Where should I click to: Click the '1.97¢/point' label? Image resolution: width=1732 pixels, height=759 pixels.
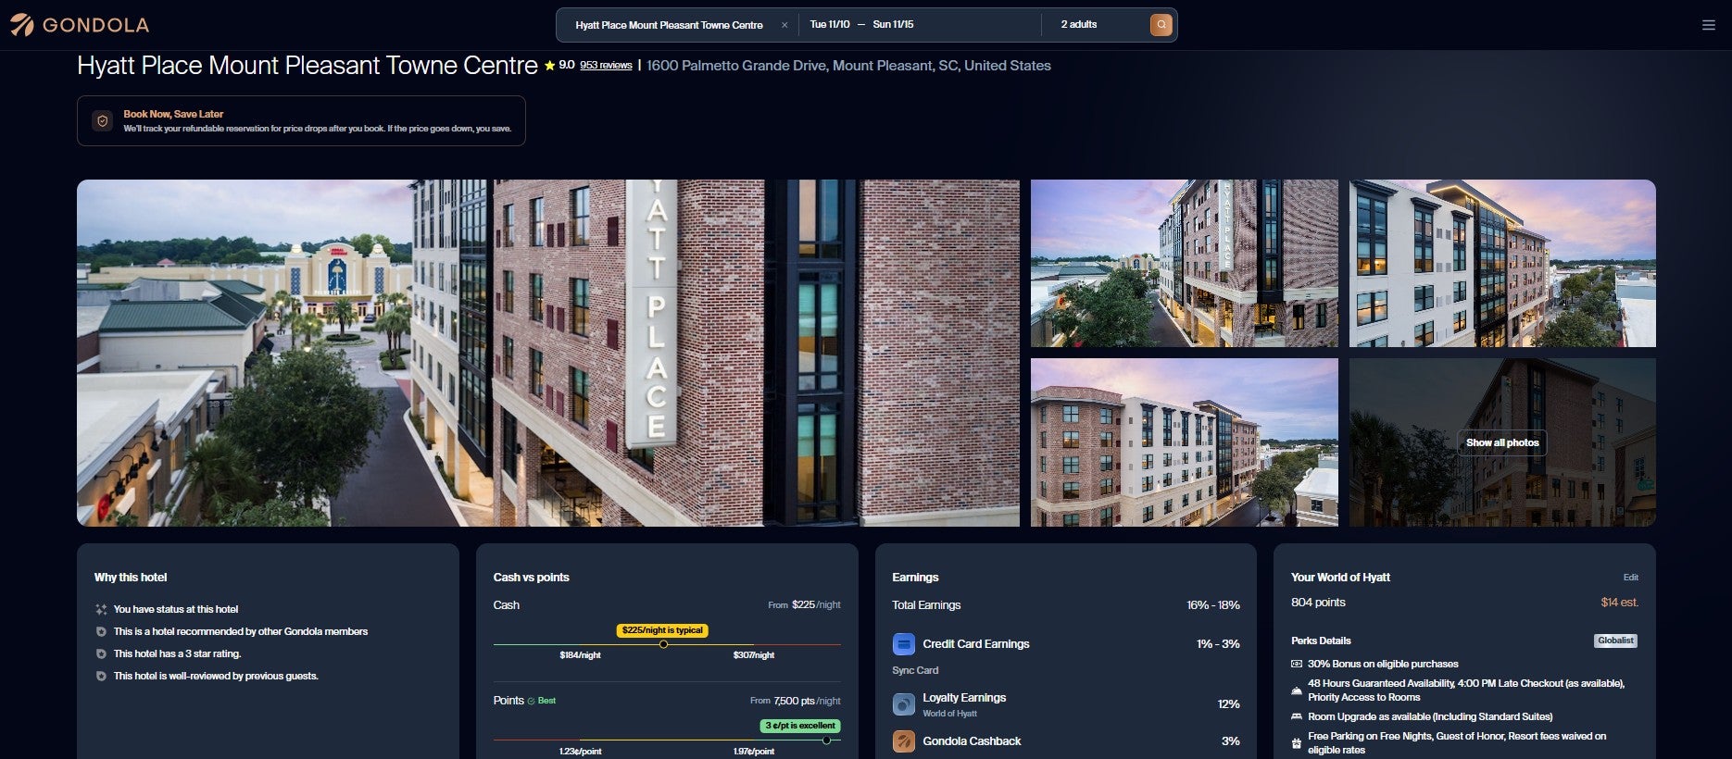[754, 752]
